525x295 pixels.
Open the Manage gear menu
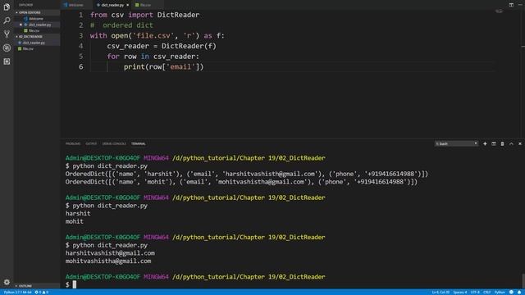(7, 282)
